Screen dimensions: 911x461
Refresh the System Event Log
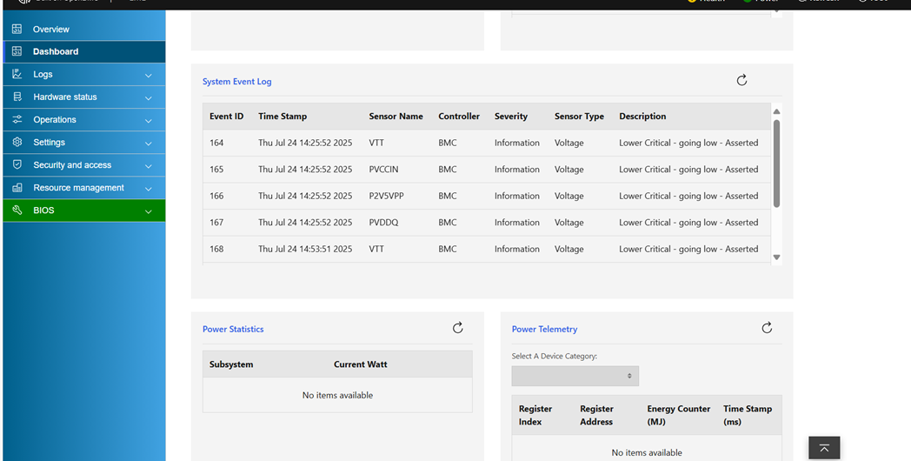[x=741, y=80]
